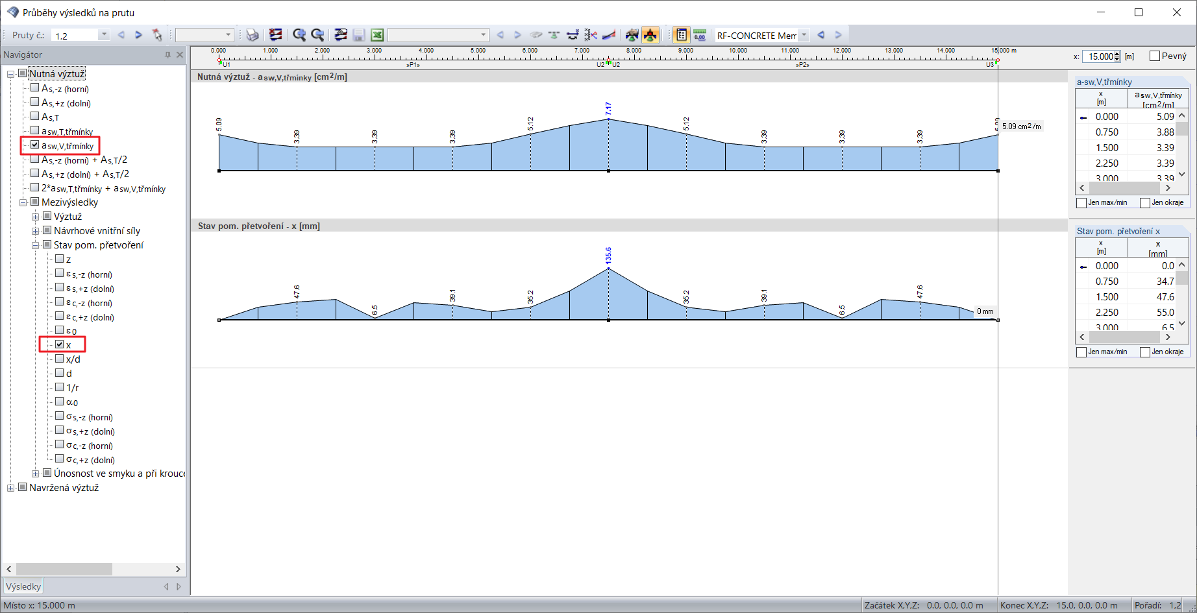Click the blue dimension-line toolbar icon
This screenshot has width=1197, height=613.
pyautogui.click(x=573, y=35)
